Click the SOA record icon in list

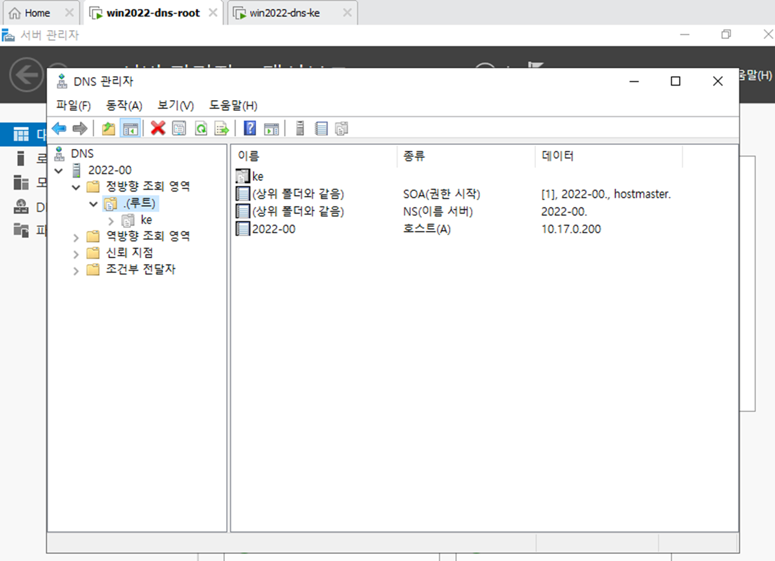pyautogui.click(x=243, y=193)
